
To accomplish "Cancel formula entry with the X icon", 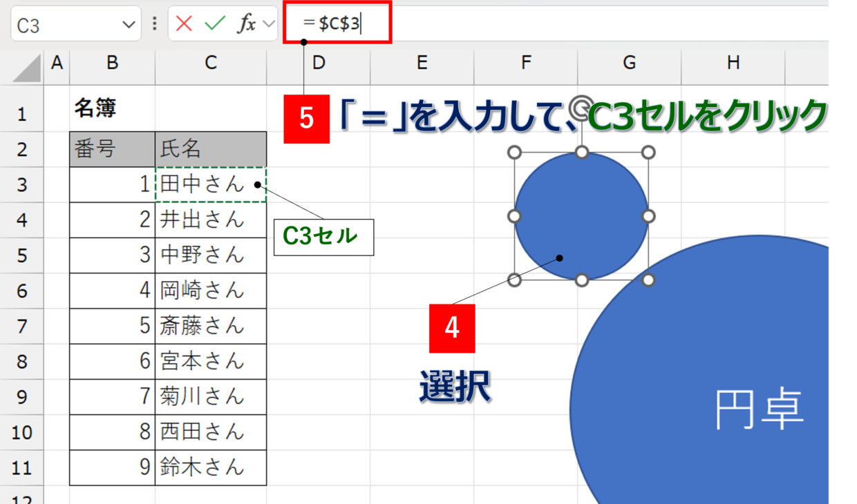I will coord(184,24).
